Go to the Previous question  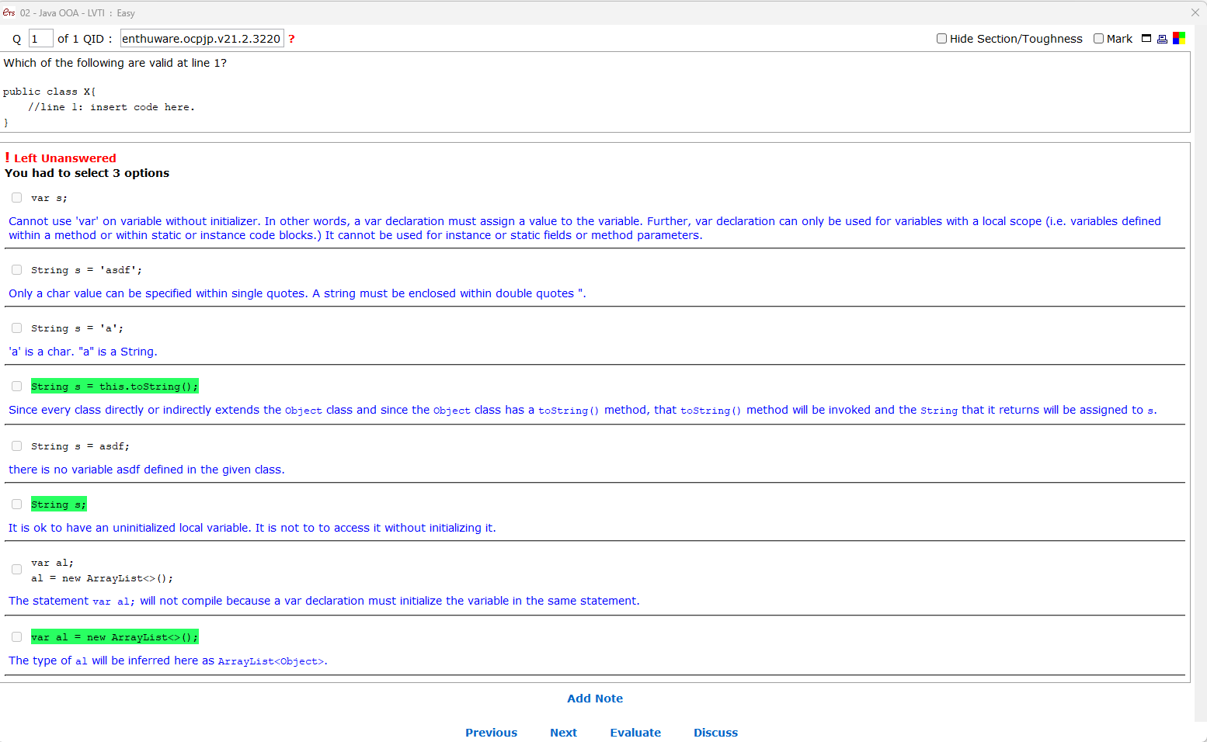click(491, 733)
